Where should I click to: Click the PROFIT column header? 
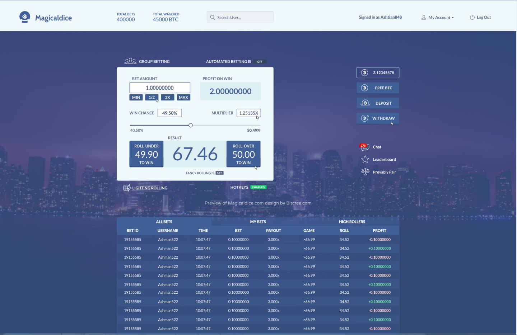(379, 231)
